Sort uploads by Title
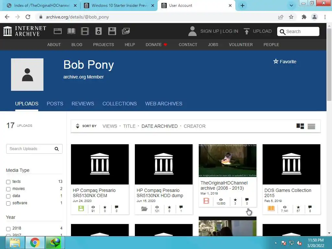Image resolution: width=332 pixels, height=249 pixels. click(129, 126)
